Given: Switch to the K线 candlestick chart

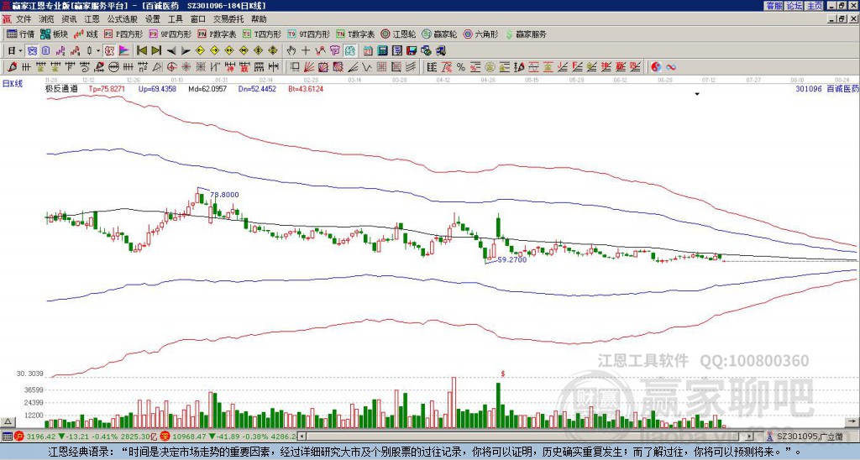Looking at the screenshot, I should (87, 34).
